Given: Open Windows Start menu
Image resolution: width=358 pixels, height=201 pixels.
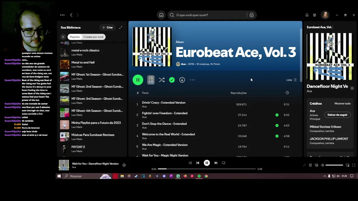Looking at the screenshot, I should (x=59, y=176).
